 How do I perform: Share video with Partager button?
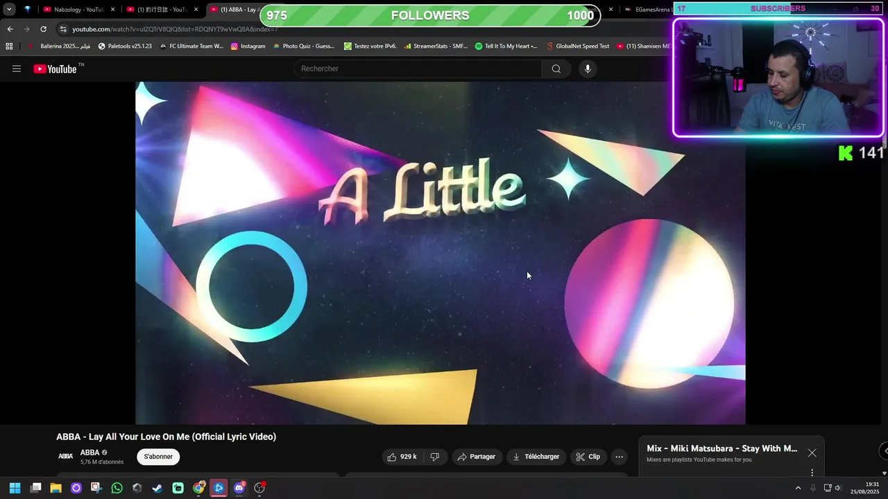tap(477, 457)
